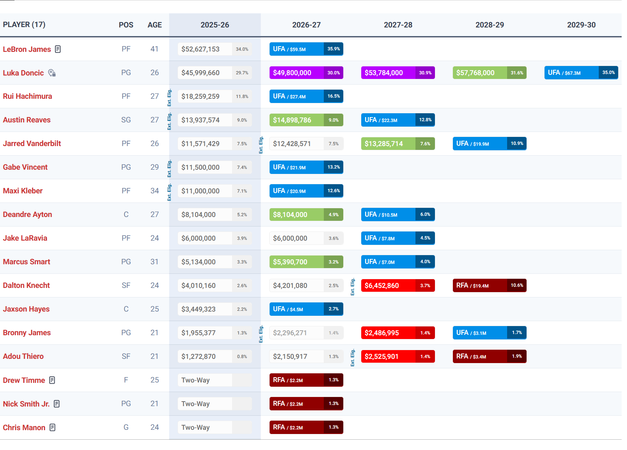Image resolution: width=627 pixels, height=450 pixels.
Task: Click Marcus Smart's green $5,390,700 cell
Action: [306, 262]
